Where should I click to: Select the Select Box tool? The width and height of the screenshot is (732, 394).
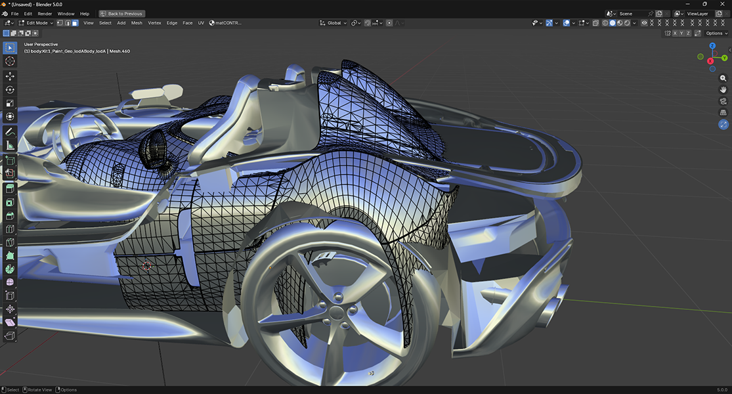[10, 48]
